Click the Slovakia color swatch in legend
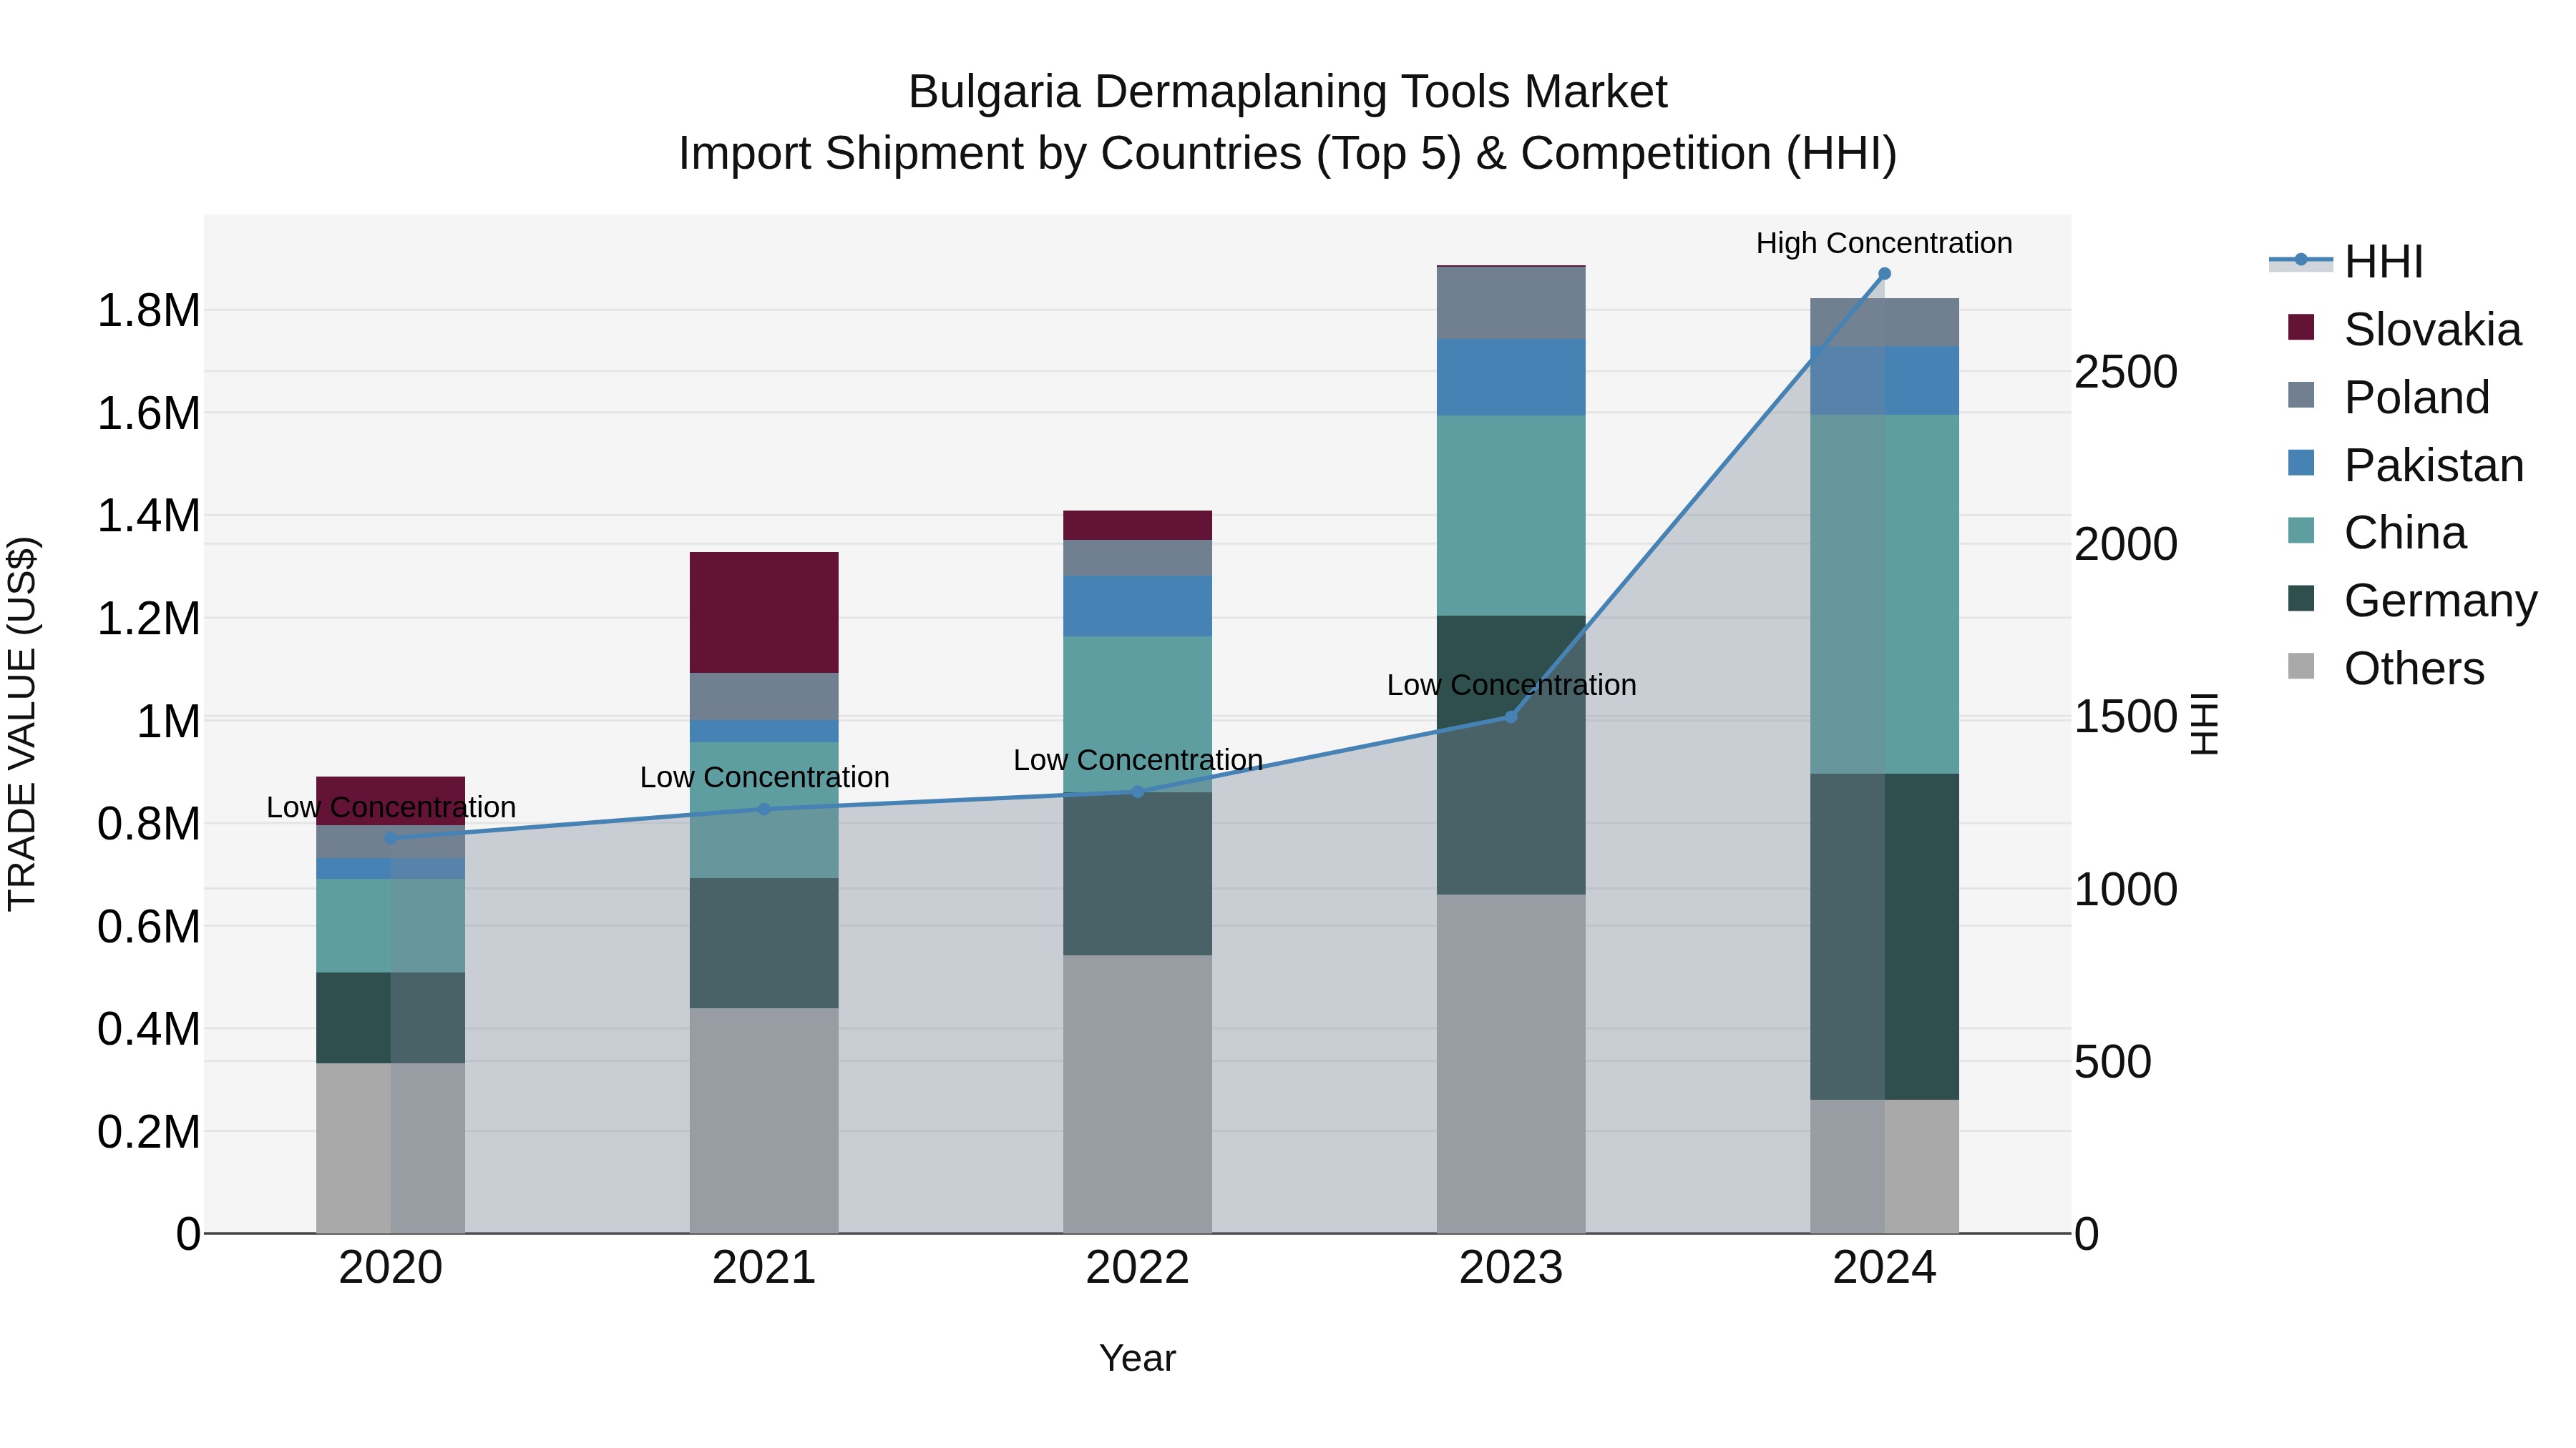The image size is (2576, 1448). click(x=2301, y=327)
